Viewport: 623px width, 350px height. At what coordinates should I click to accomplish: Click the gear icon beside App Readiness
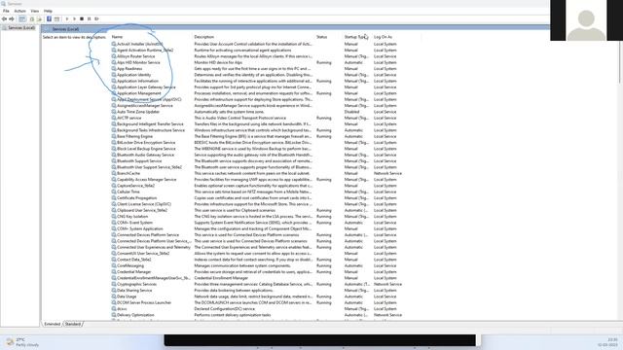click(x=114, y=69)
